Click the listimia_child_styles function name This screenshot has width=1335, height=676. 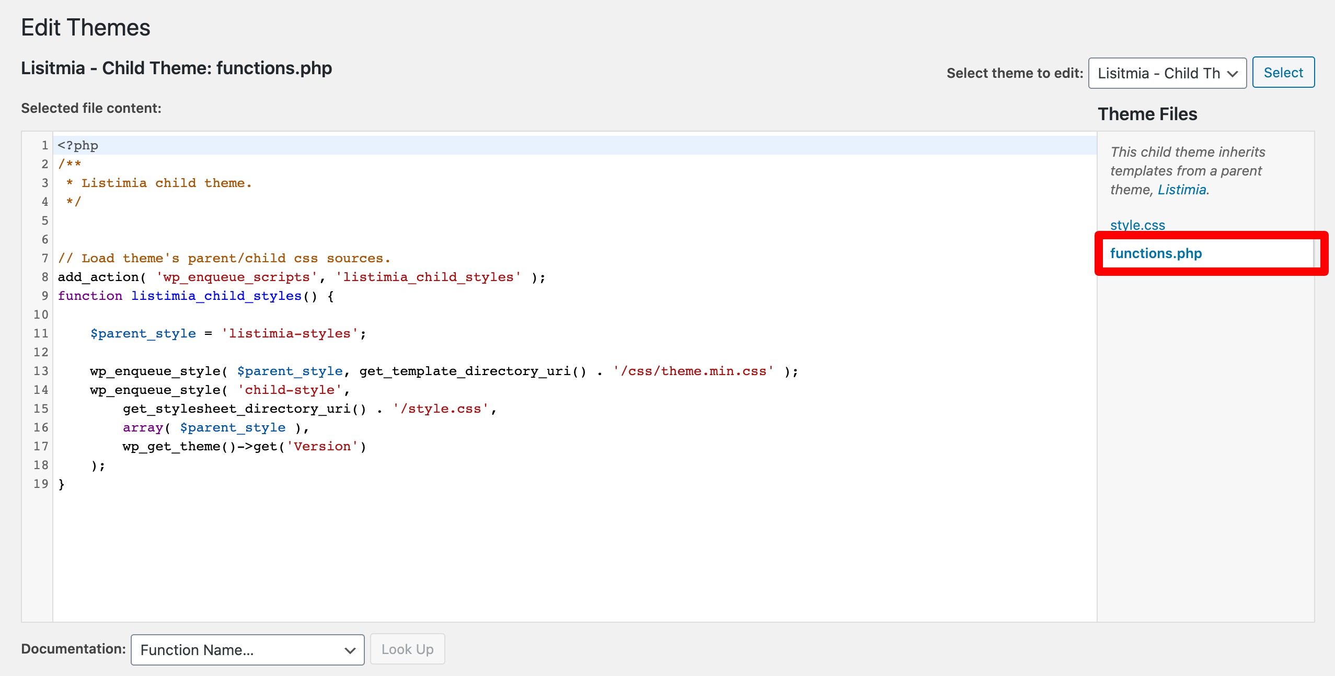216,296
